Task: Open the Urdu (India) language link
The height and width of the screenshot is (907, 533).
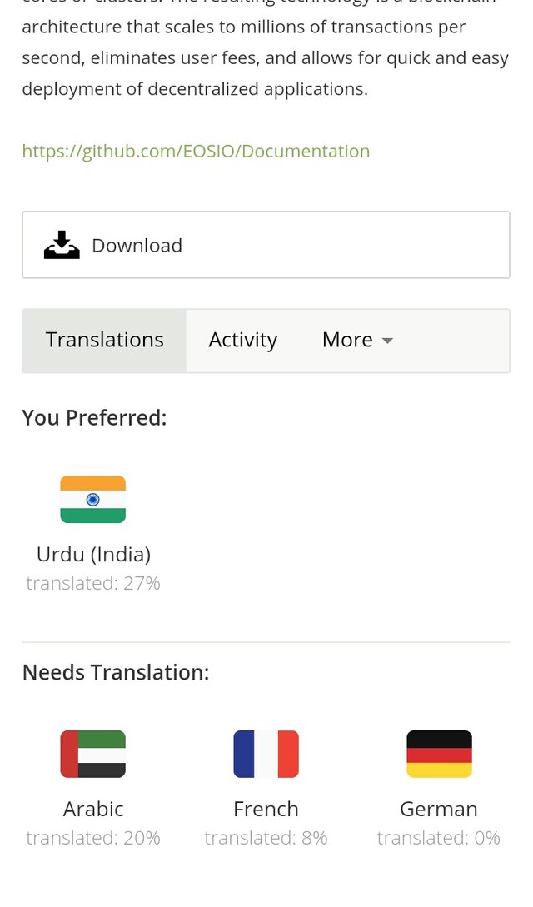Action: (93, 554)
